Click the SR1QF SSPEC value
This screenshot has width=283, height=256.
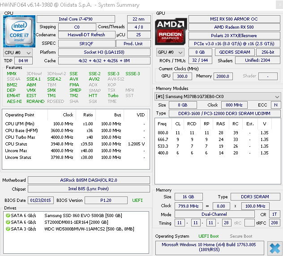tap(86, 44)
